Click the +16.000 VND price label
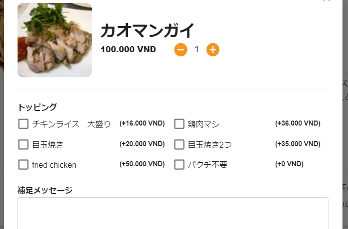Screen dimensions: 348x229 pos(142,124)
